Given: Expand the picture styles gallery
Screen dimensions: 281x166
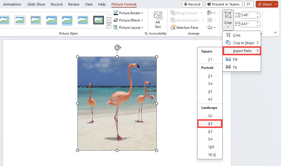Looking at the screenshot, I should click(109, 26).
